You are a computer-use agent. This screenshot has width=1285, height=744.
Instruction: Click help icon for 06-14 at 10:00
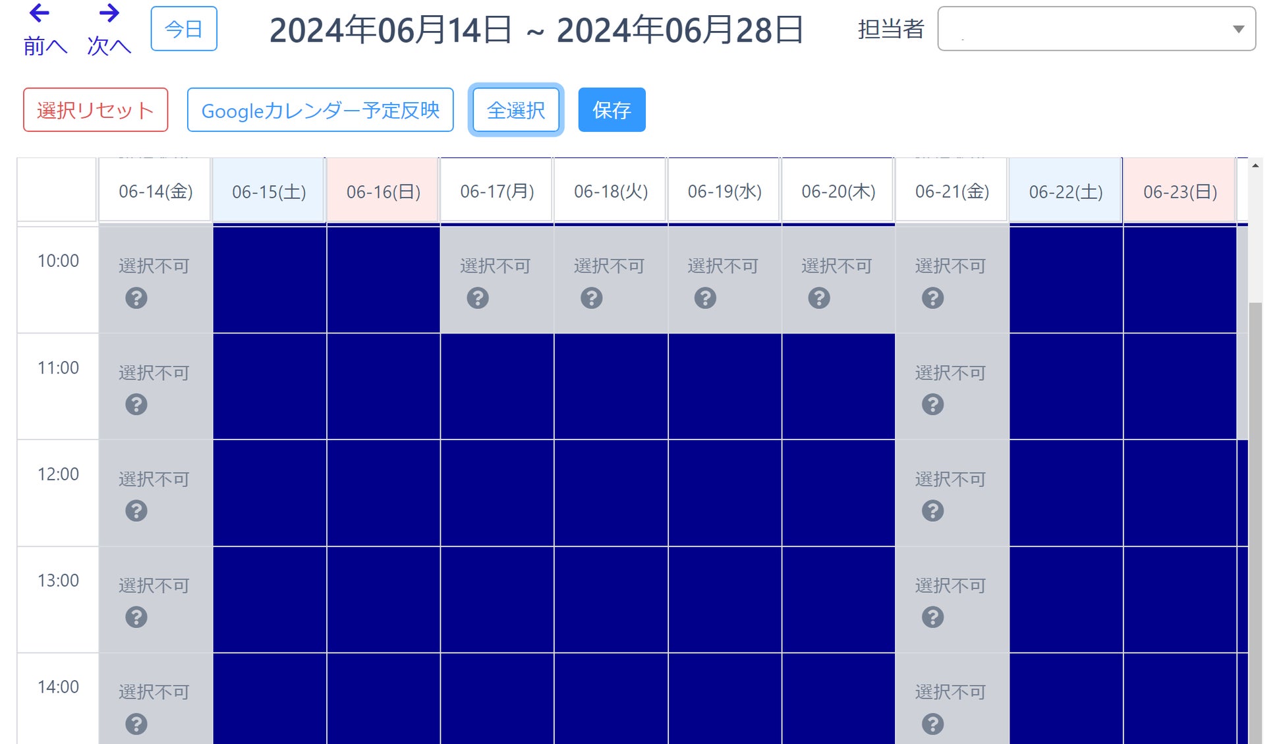[136, 298]
